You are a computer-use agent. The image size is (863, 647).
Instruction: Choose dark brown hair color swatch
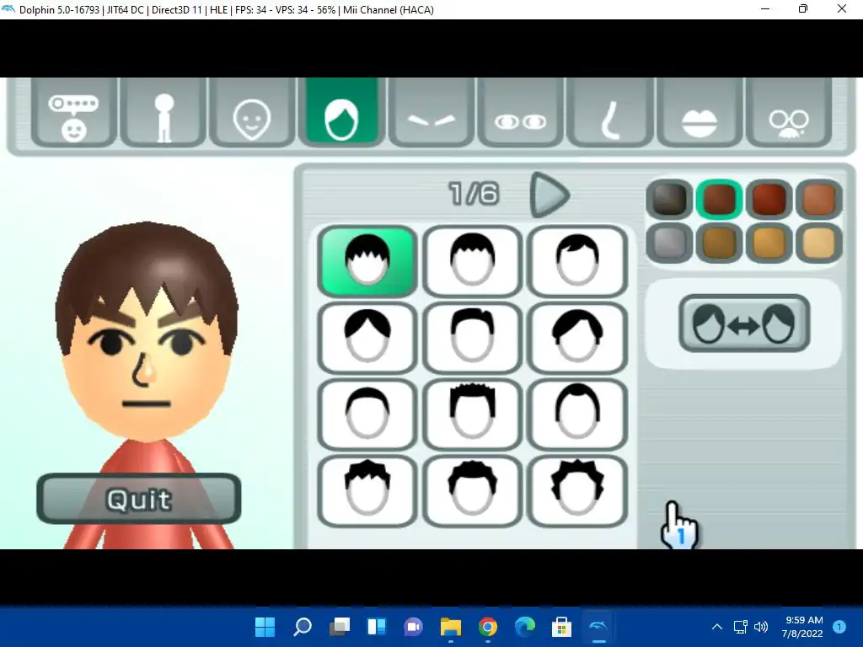(720, 199)
